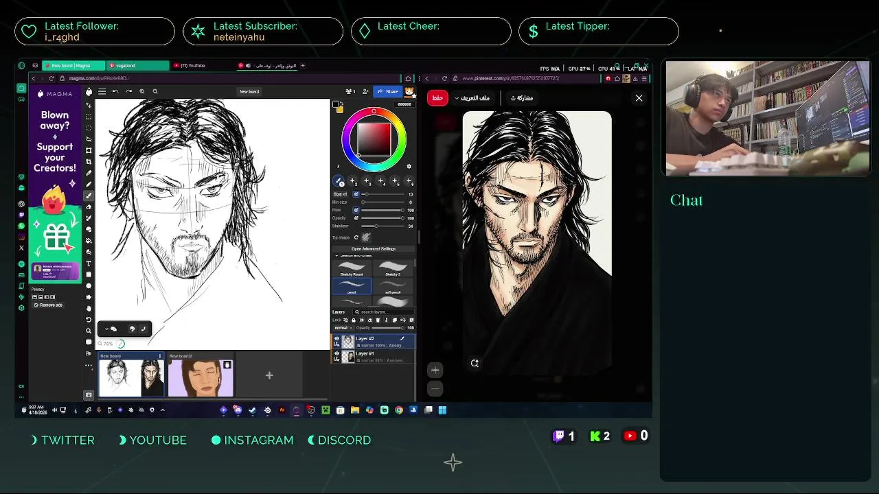Select the Ellipse shape tool
This screenshot has height=494, width=879.
pos(89,286)
